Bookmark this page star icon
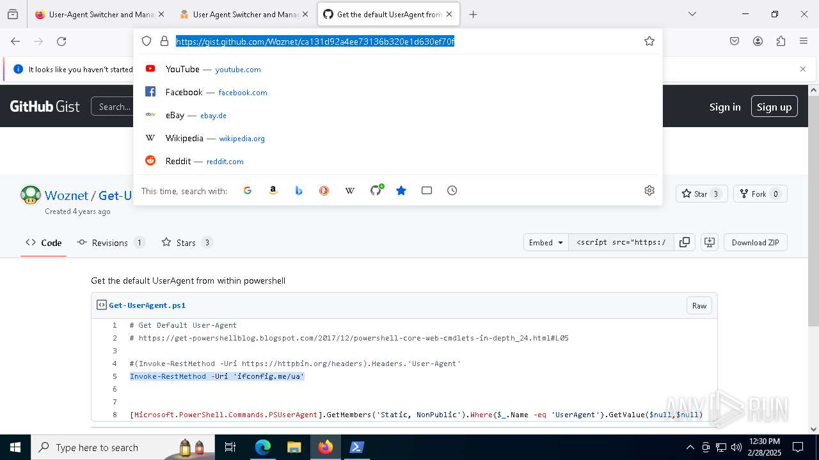This screenshot has width=819, height=460. pos(649,41)
